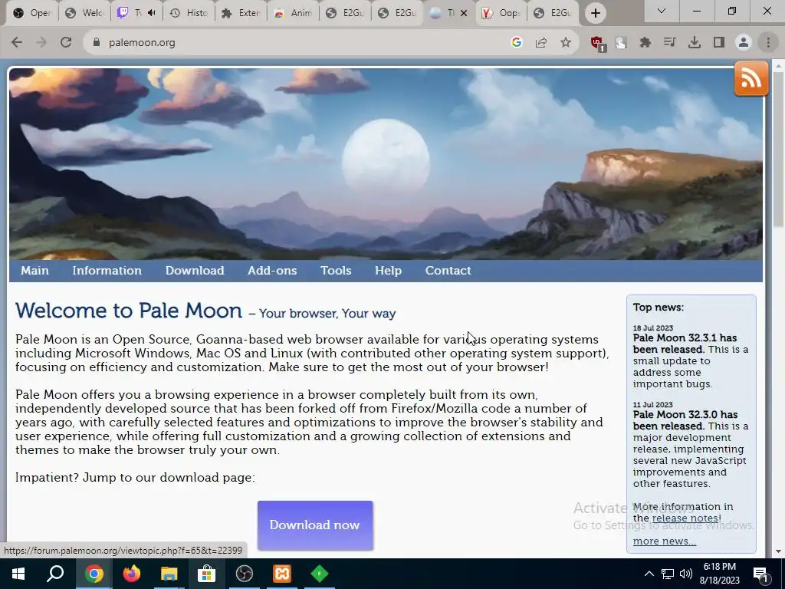Follow the release notes link

point(685,518)
